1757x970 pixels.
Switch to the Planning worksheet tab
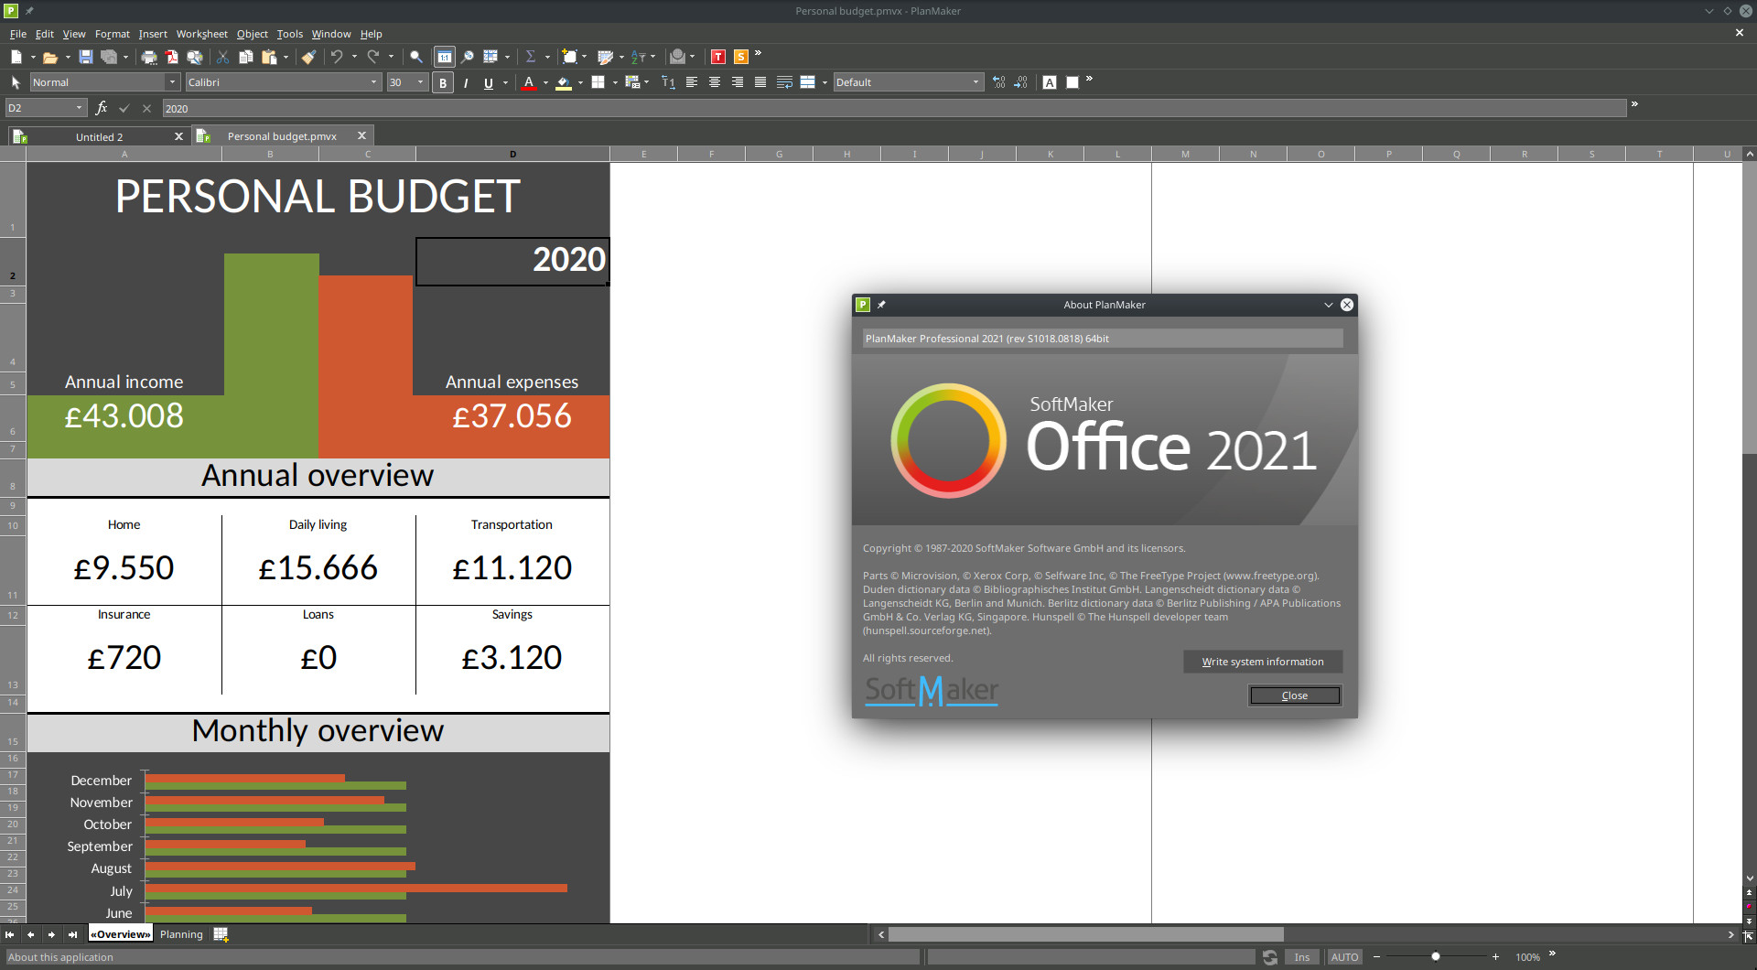[x=181, y=934]
